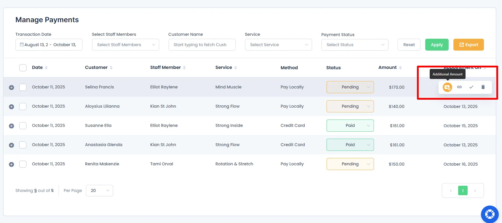Open the help lifebuoy chat icon
This screenshot has height=223, width=502.
click(490, 214)
